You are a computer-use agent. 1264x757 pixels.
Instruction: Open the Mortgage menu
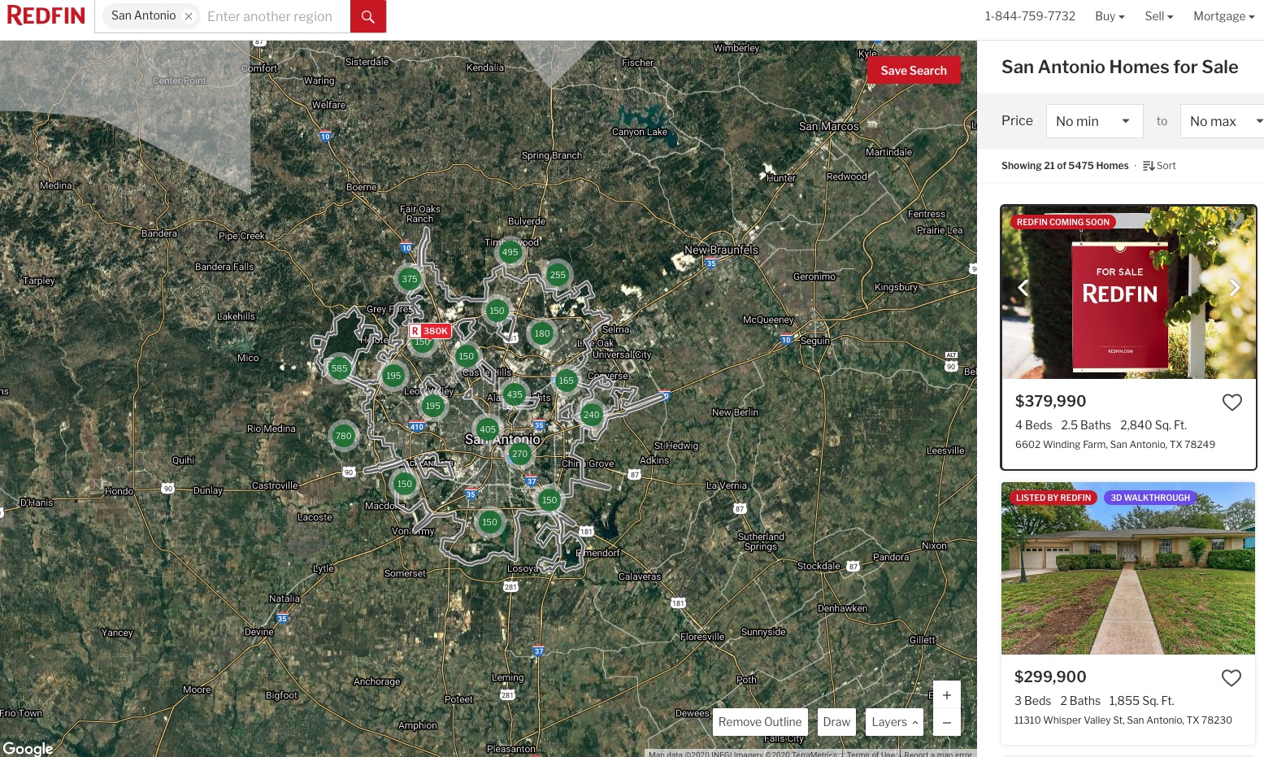tap(1223, 16)
